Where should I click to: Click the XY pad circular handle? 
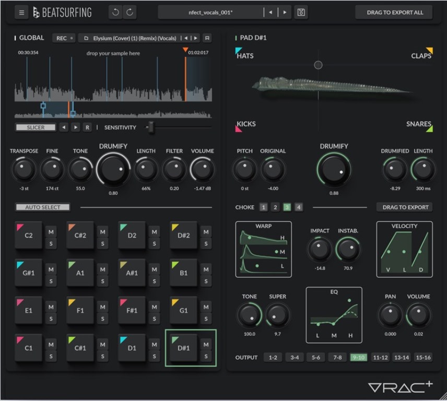click(318, 65)
